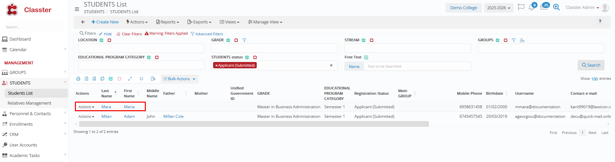Check select-all icon for STUDENTS status

coord(247,57)
